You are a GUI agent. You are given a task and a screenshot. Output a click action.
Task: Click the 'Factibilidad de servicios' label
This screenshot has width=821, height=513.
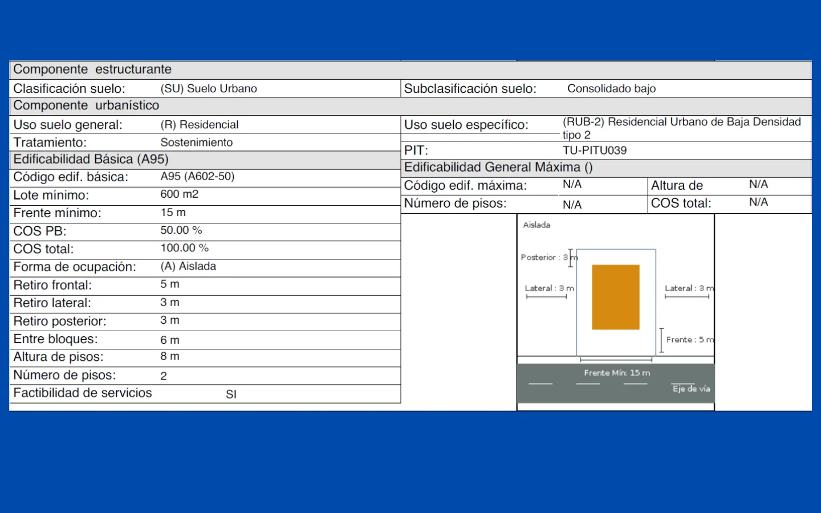pos(83,393)
